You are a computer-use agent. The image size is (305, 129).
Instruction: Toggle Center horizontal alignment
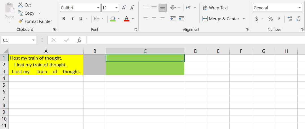point(154,19)
